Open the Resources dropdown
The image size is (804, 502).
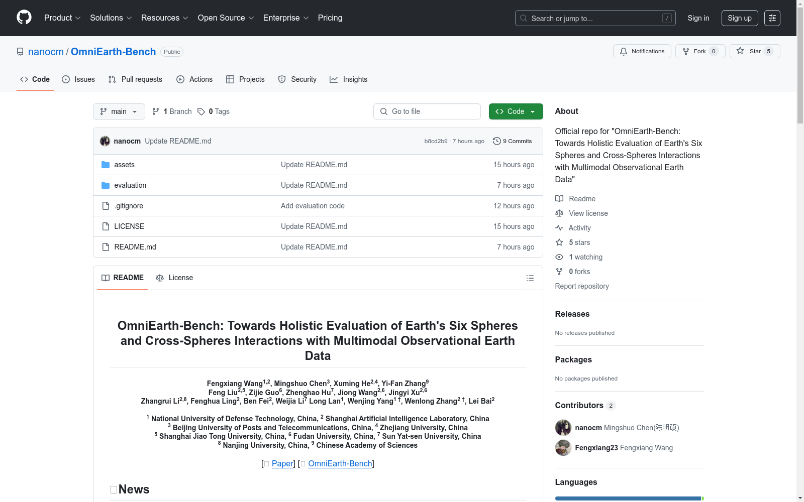tap(165, 18)
